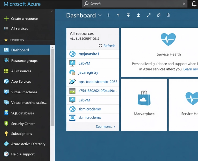
Task: Click the Clone dashboard icon
Action: [x=159, y=15]
